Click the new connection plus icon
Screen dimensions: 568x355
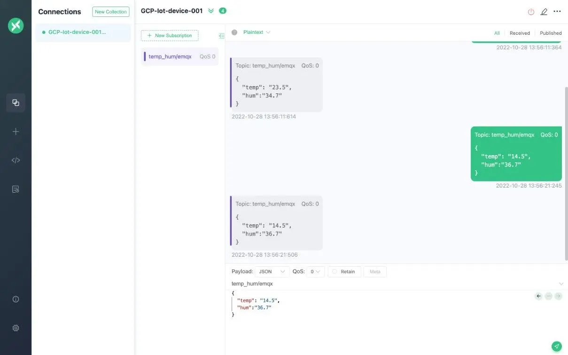click(x=16, y=131)
